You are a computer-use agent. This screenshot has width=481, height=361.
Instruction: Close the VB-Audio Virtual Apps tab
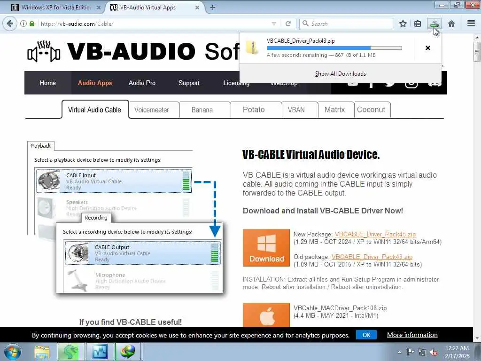click(x=197, y=8)
